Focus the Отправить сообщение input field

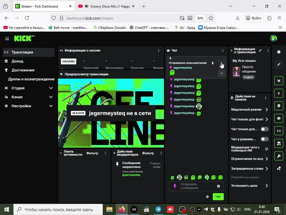tap(196, 186)
